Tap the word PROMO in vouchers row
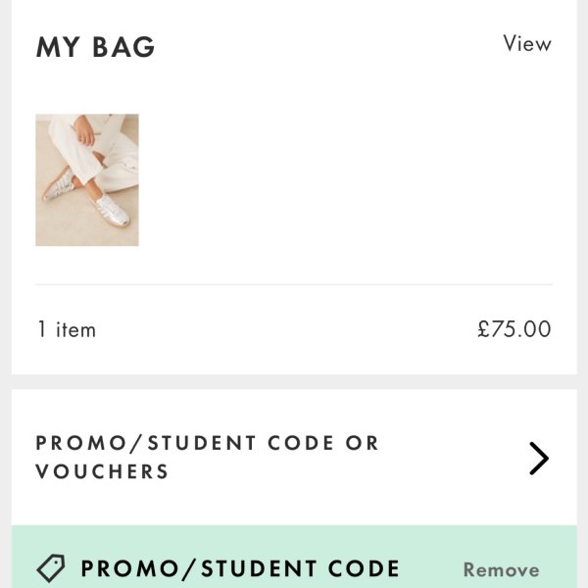 click(76, 443)
